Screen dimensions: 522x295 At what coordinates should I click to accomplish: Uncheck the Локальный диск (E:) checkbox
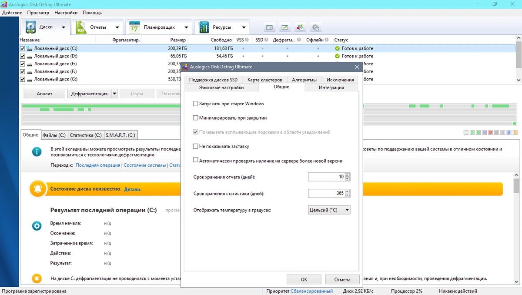click(23, 64)
